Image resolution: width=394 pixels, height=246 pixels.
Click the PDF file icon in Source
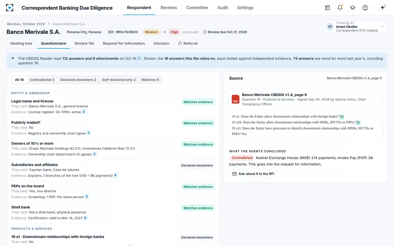236,99
